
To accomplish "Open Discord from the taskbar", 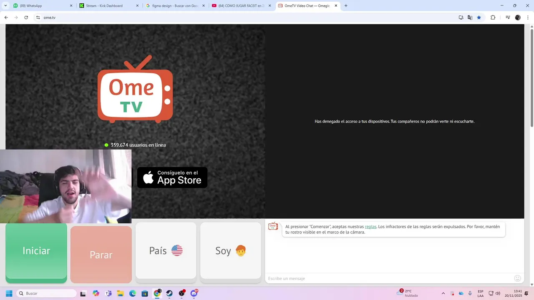I will pyautogui.click(x=194, y=293).
